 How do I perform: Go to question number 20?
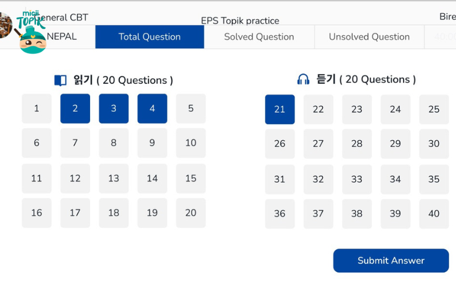(x=190, y=213)
